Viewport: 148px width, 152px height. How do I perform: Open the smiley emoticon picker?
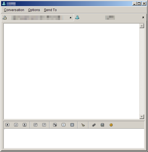point(111,125)
